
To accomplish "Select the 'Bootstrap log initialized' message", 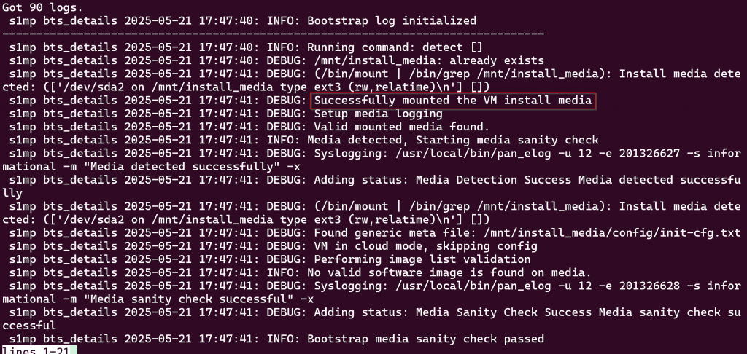I will (392, 20).
